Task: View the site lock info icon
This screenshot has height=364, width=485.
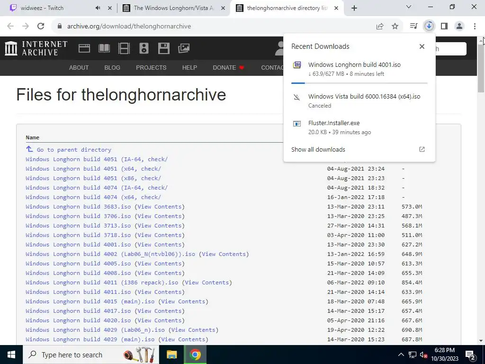Action: point(60,27)
